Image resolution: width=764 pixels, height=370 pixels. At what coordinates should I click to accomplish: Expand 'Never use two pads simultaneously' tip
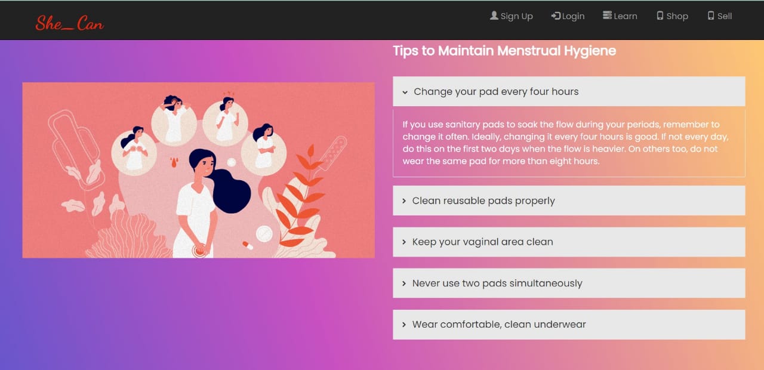pyautogui.click(x=569, y=283)
